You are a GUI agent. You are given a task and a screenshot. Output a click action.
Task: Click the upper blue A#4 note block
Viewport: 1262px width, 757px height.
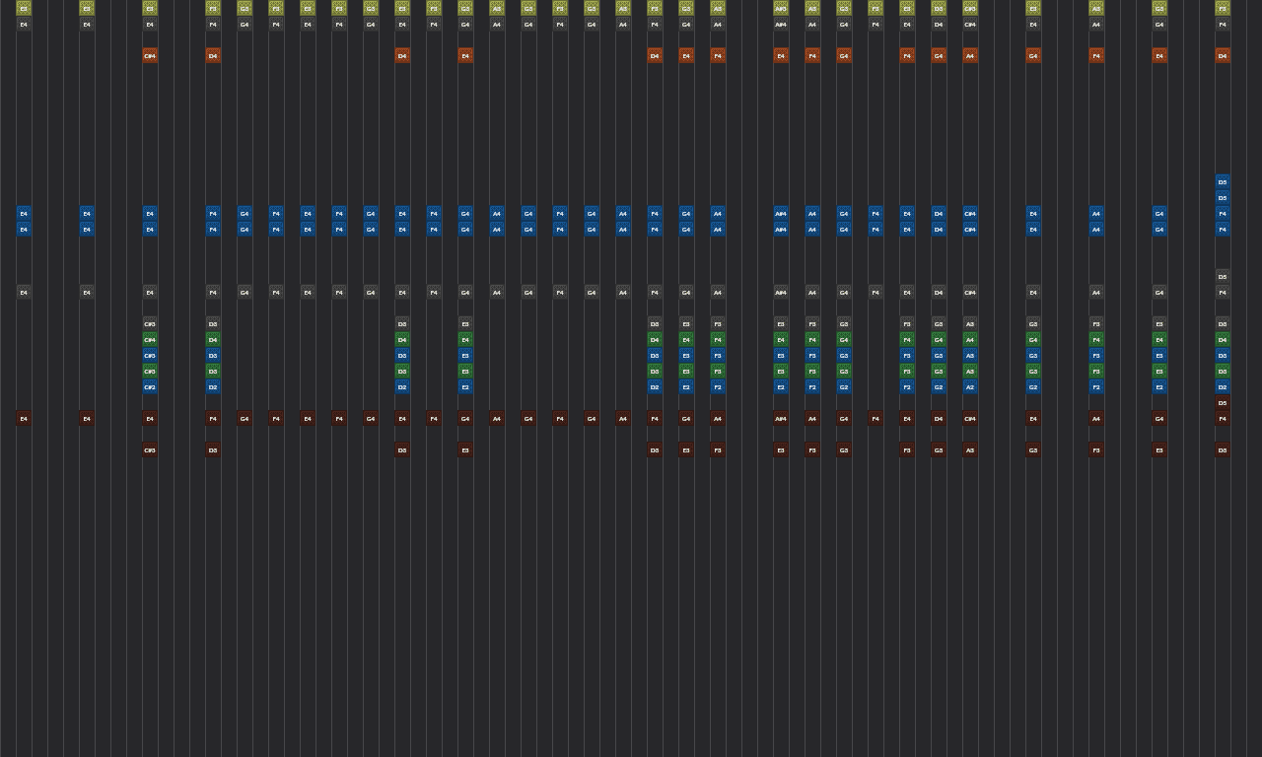pyautogui.click(x=781, y=213)
